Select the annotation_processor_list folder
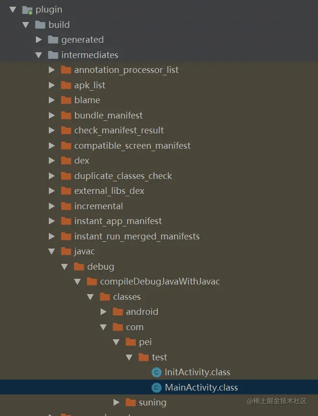The height and width of the screenshot is (416, 318). 126,70
